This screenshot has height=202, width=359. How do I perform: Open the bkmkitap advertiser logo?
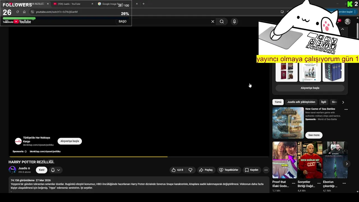point(18,141)
